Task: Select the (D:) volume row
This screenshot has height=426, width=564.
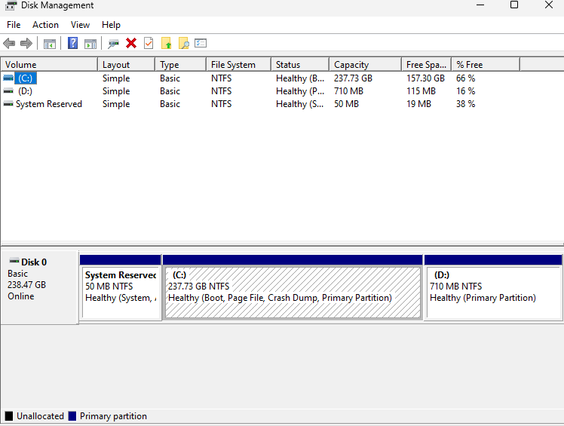Action: click(x=260, y=91)
